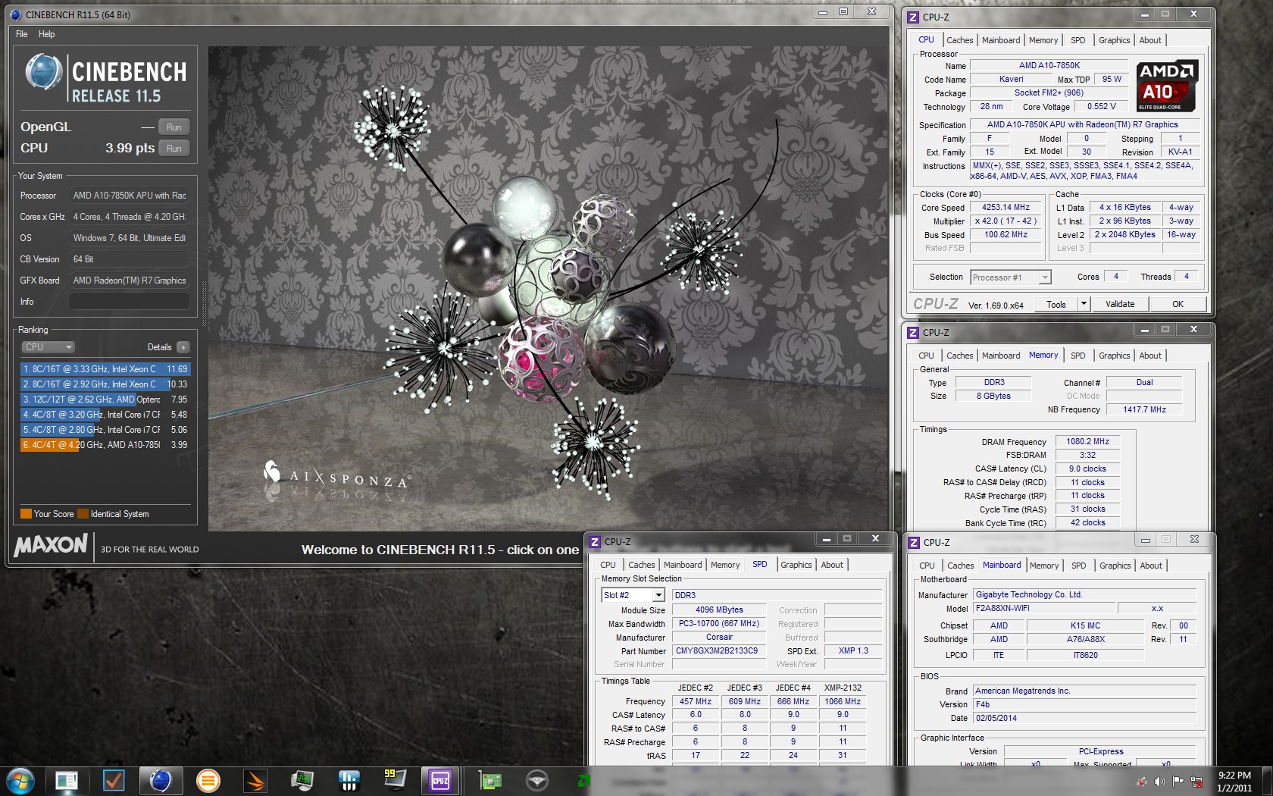
Task: Click the Action Center flag tray icon
Action: tap(1178, 781)
